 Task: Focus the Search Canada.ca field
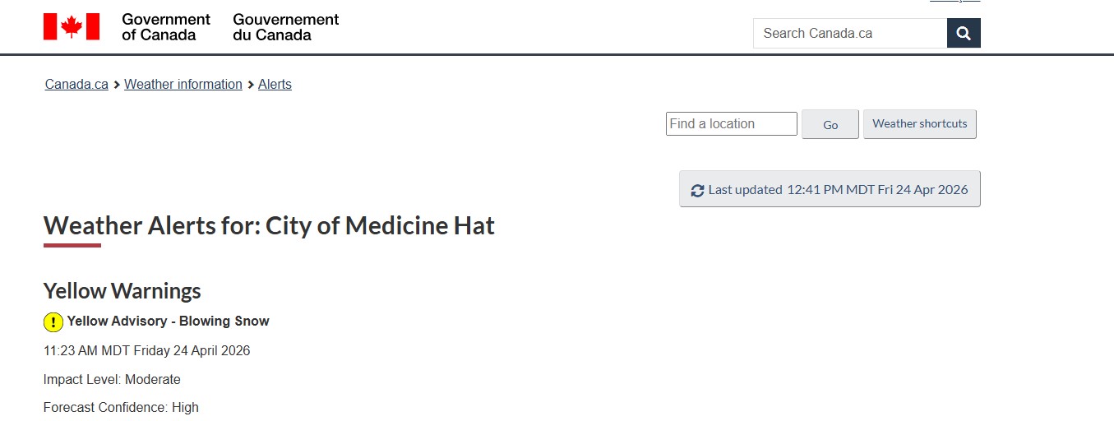coord(849,34)
